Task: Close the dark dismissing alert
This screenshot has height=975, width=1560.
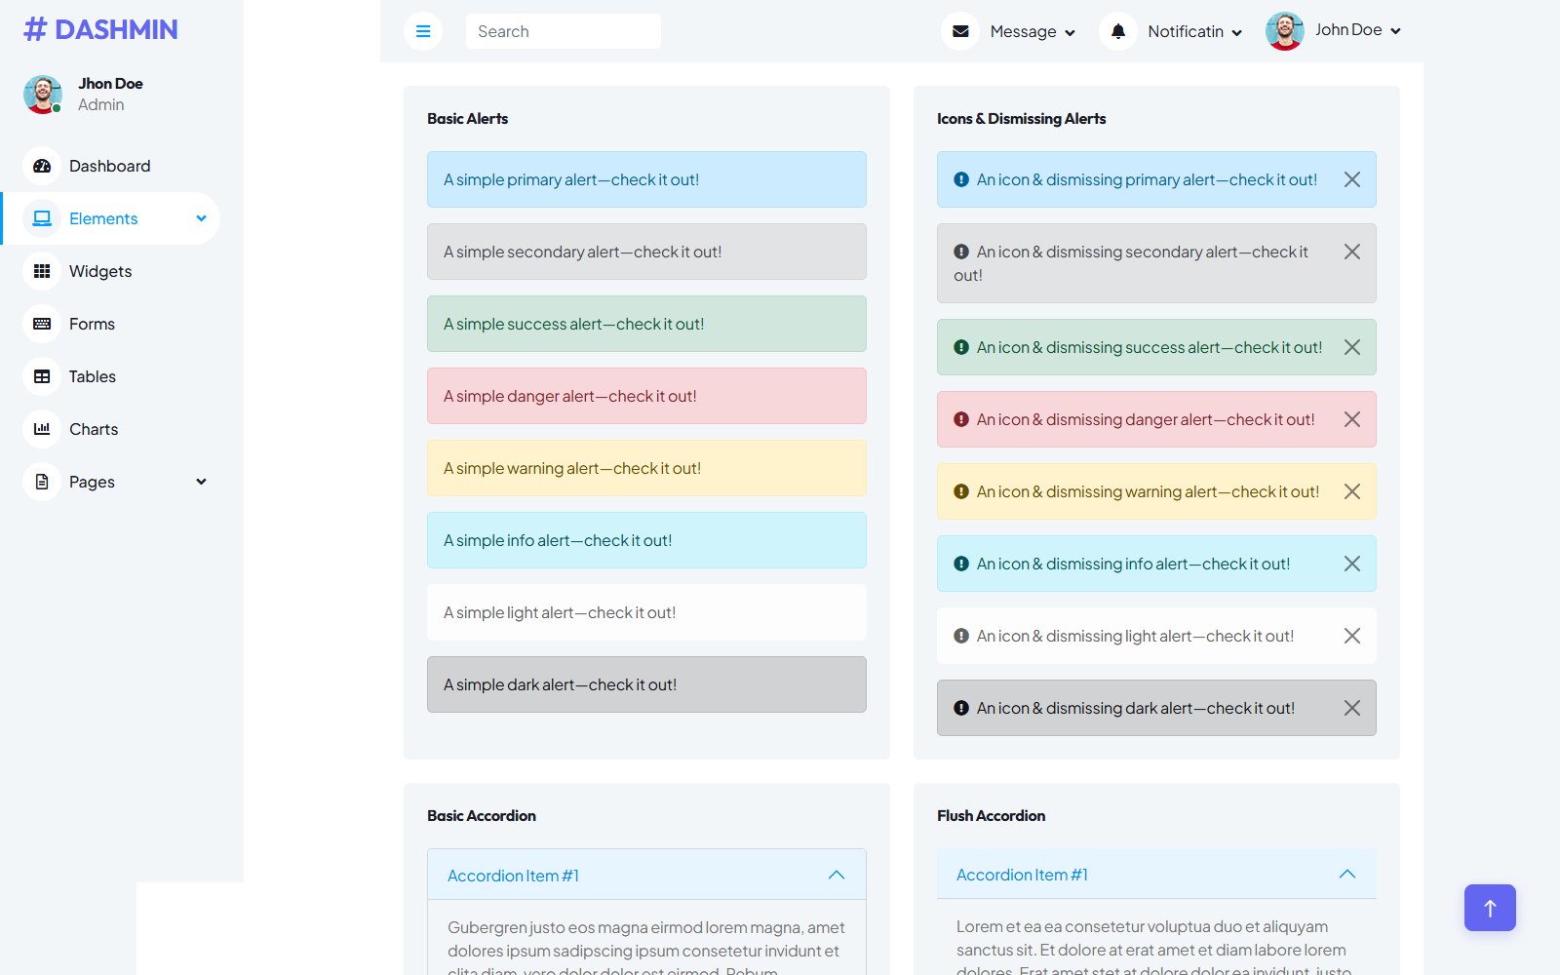Action: pyautogui.click(x=1352, y=708)
